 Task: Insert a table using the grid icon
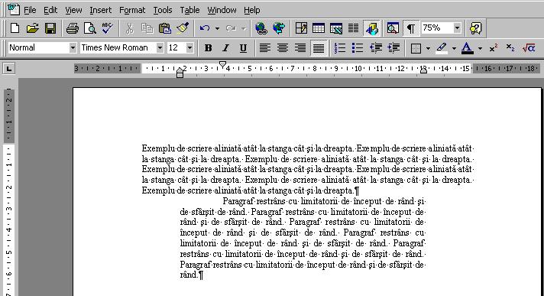(319, 28)
